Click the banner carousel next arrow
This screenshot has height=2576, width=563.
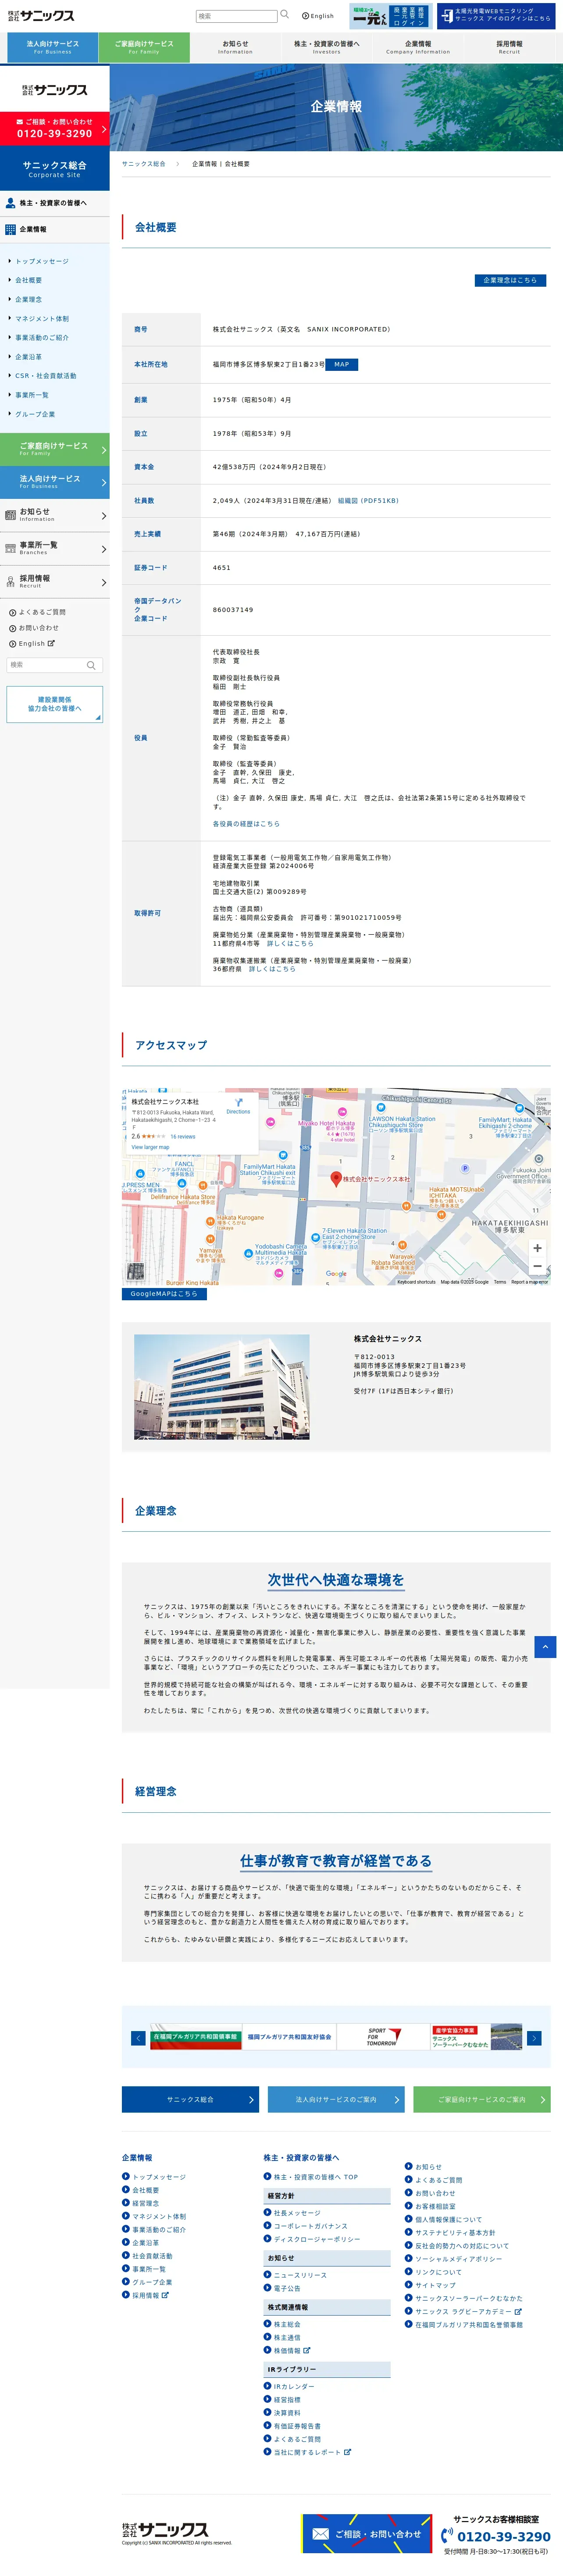(534, 2038)
